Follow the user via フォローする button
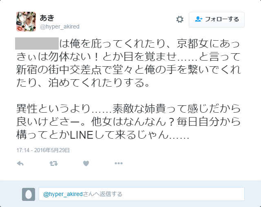 (217, 20)
